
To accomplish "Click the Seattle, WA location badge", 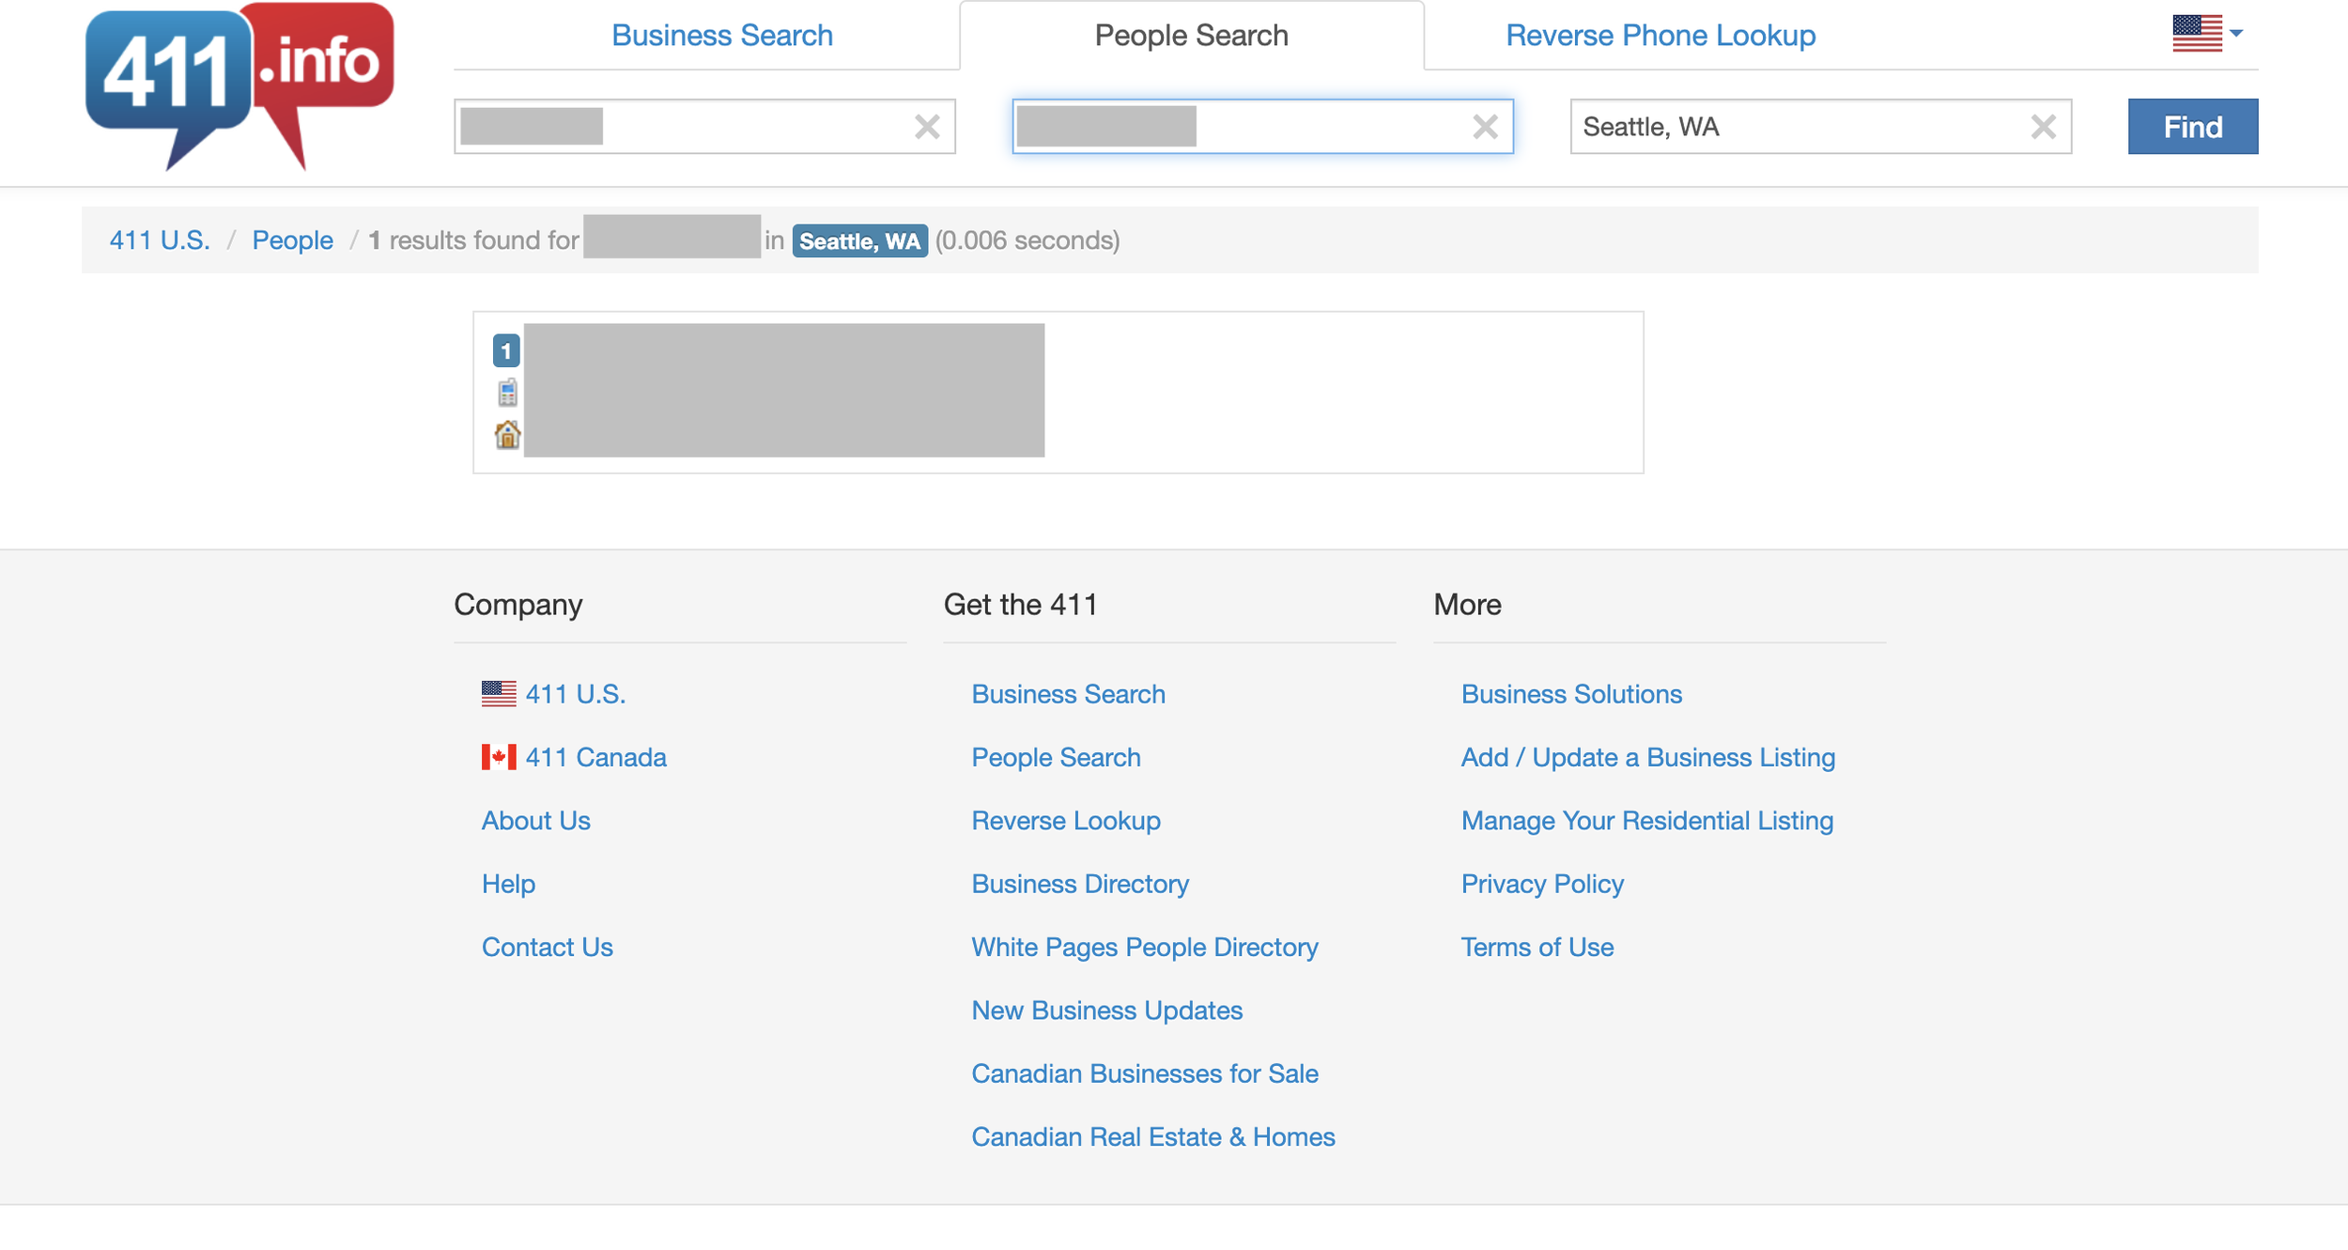I will (x=858, y=241).
